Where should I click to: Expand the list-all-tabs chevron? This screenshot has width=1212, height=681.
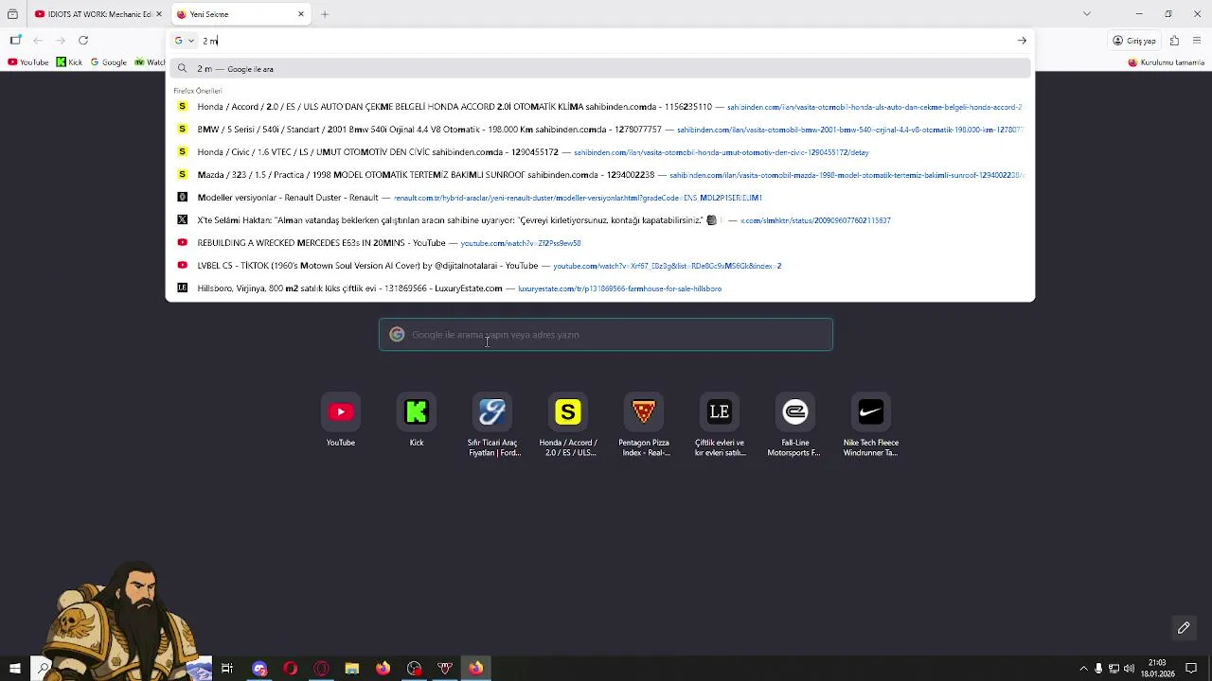tap(1087, 14)
